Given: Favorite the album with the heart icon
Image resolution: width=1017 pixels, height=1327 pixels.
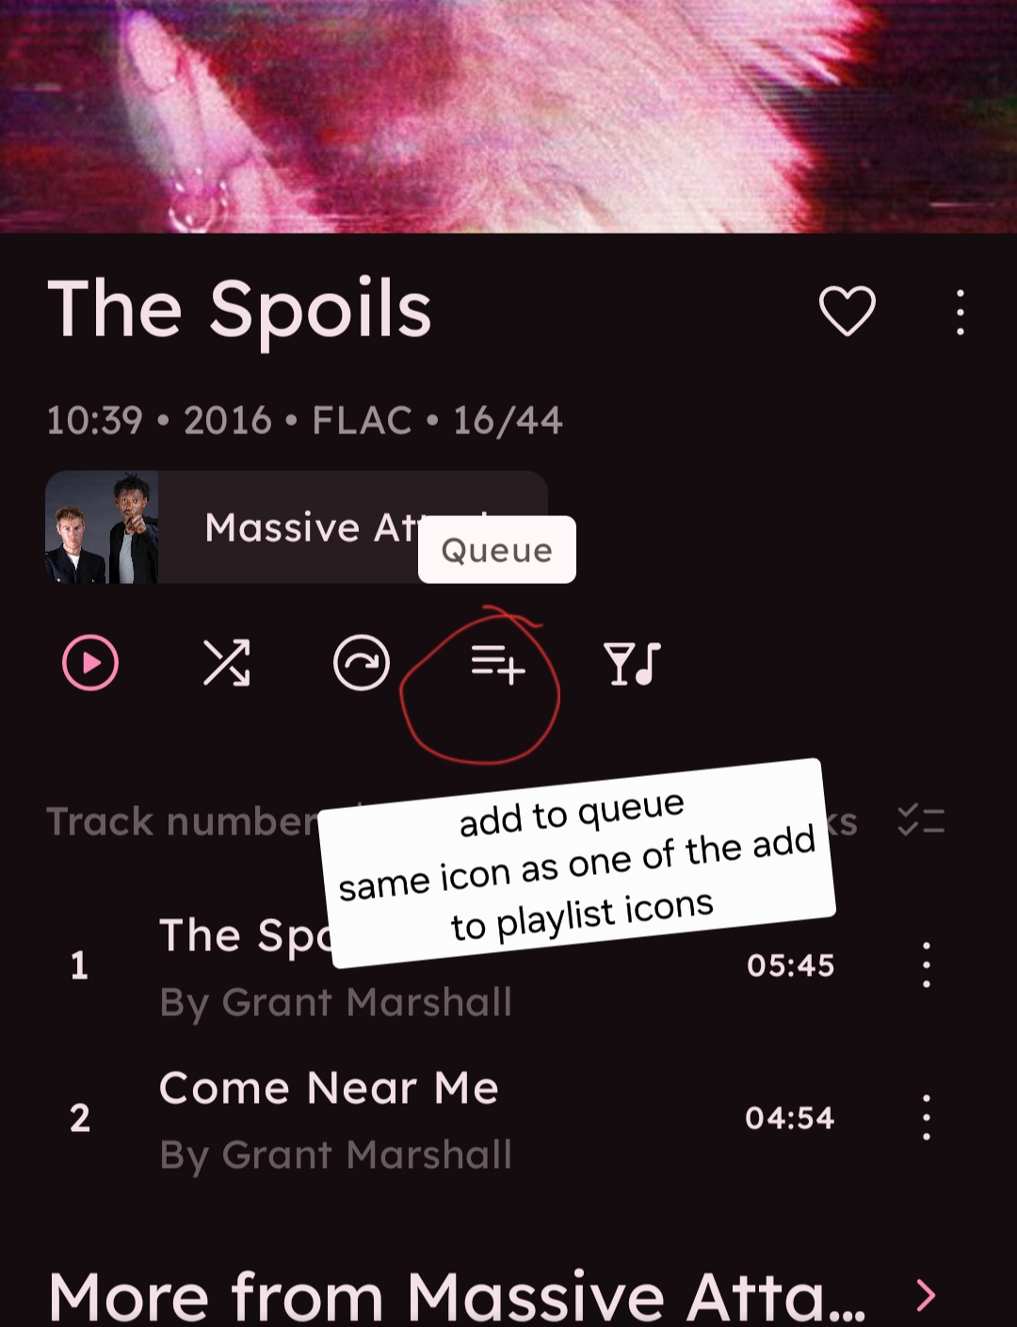Looking at the screenshot, I should coord(847,311).
